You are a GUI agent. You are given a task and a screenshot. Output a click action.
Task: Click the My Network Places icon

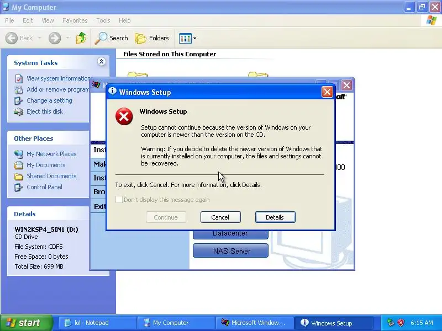coord(19,154)
